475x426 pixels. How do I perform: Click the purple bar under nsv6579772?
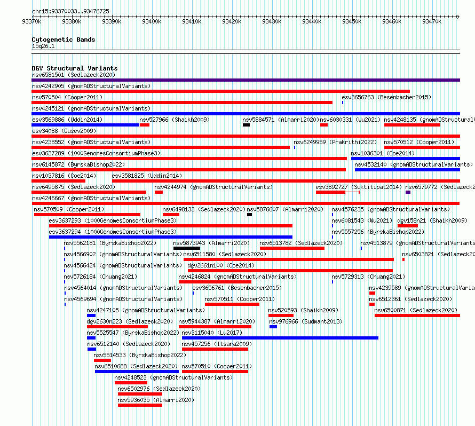[408, 192]
